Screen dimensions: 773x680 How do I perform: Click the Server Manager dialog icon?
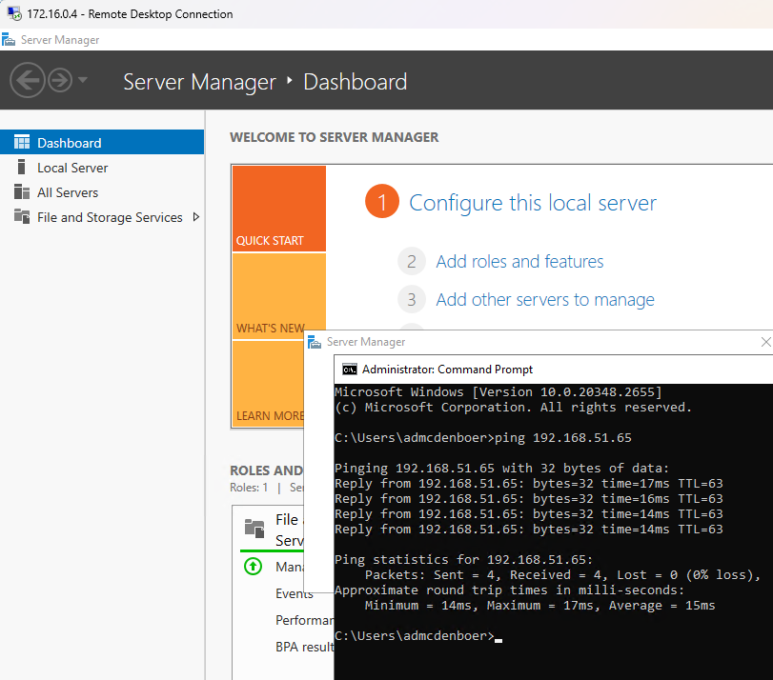(x=314, y=342)
